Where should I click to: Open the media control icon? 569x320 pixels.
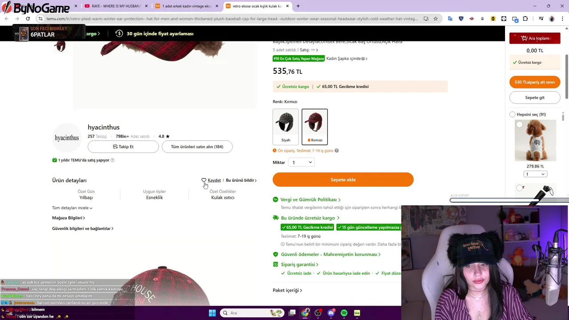click(x=541, y=19)
